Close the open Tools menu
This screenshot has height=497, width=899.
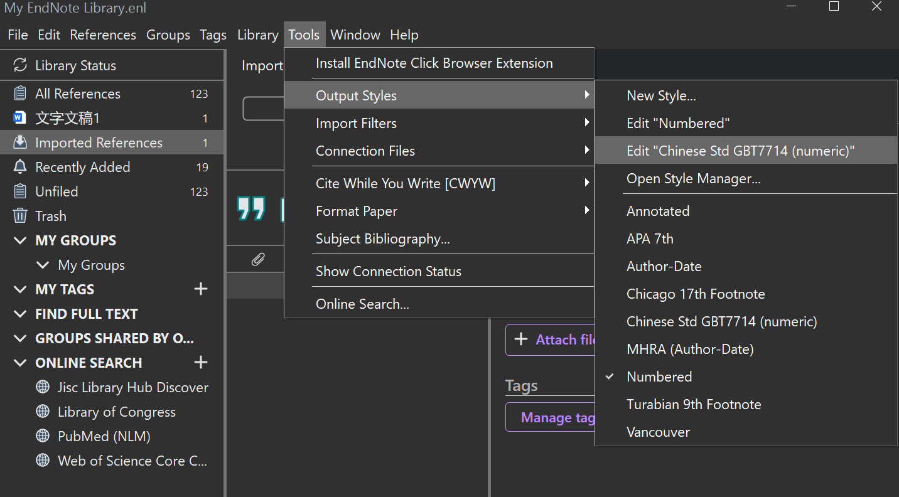click(x=304, y=35)
